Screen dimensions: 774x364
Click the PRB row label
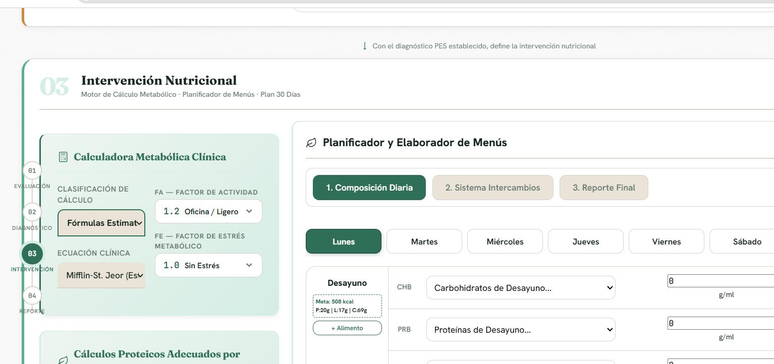point(404,329)
